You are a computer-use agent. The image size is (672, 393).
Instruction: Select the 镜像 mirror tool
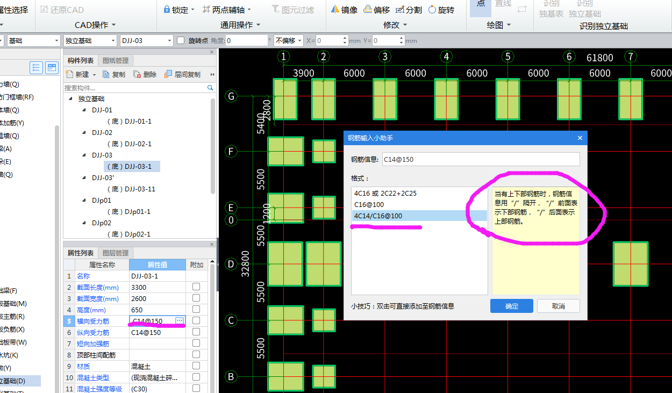click(x=344, y=10)
